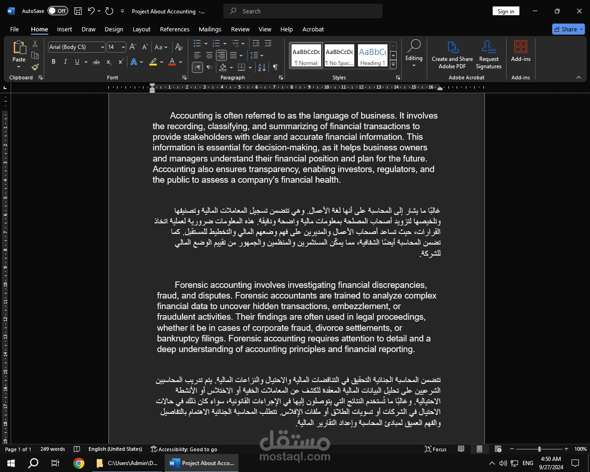The width and height of the screenshot is (590, 472).
Task: Open line spacing dropdown
Action: (256, 55)
